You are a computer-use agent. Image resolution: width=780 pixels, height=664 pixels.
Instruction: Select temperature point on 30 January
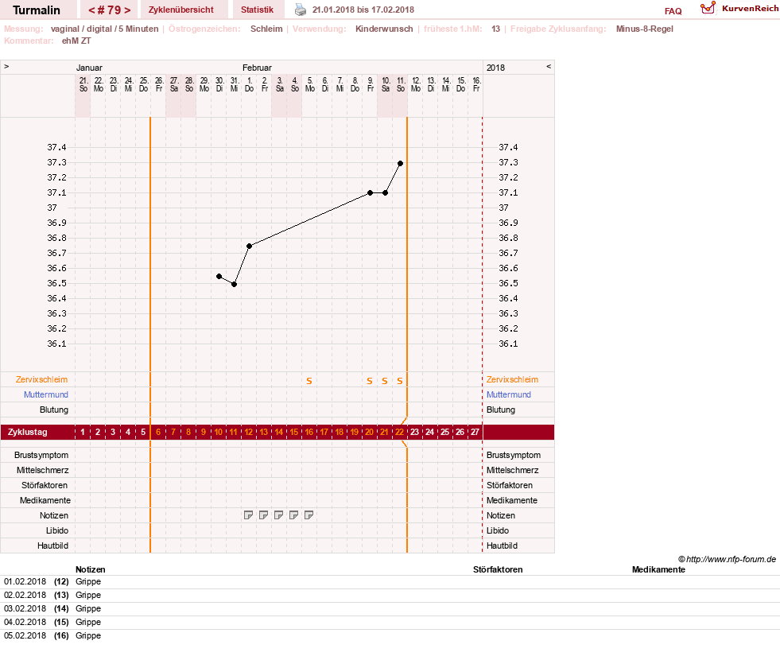click(x=219, y=276)
